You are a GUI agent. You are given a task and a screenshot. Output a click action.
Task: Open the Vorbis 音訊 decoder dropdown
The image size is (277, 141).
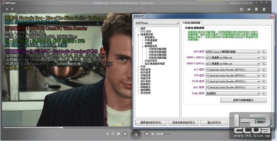233,94
